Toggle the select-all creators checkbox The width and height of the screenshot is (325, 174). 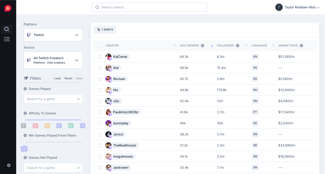(x=100, y=45)
